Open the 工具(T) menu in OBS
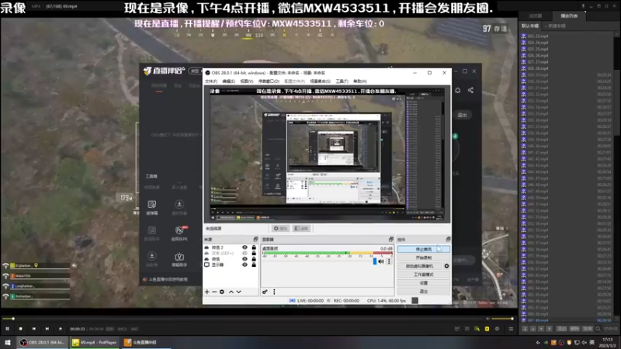This screenshot has height=349, width=621. [342, 81]
